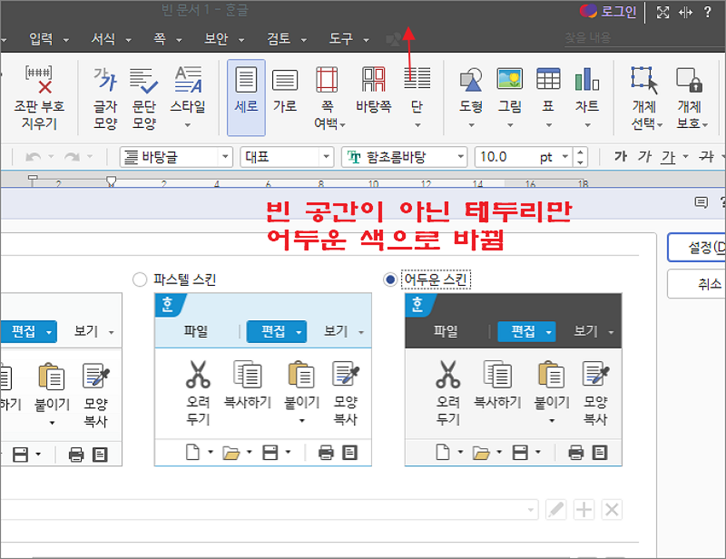
Task: Insert a chart with 차트 icon
Action: (587, 79)
